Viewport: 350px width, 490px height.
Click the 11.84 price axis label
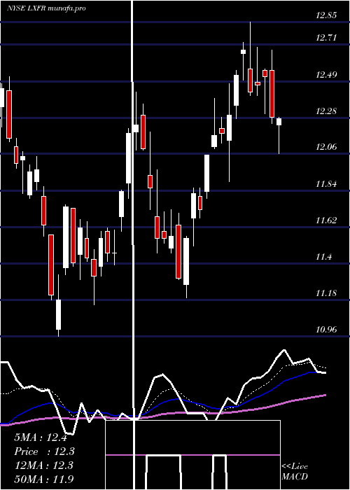[x=326, y=183]
